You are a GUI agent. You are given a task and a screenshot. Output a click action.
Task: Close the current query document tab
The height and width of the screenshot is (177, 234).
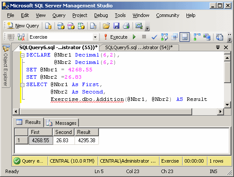(226, 47)
